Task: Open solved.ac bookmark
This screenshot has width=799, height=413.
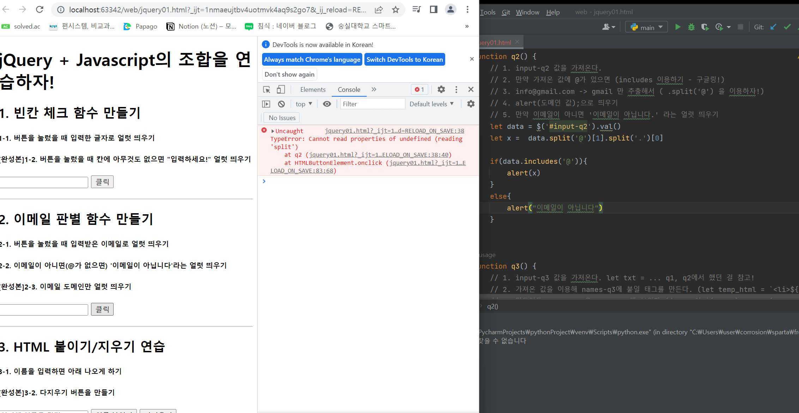Action: [21, 26]
